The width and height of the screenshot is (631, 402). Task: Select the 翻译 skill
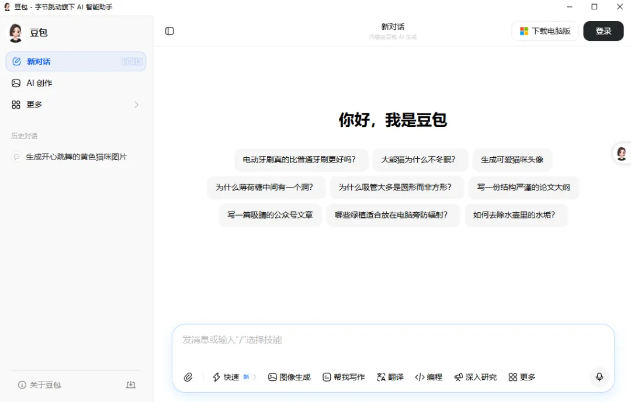click(390, 377)
